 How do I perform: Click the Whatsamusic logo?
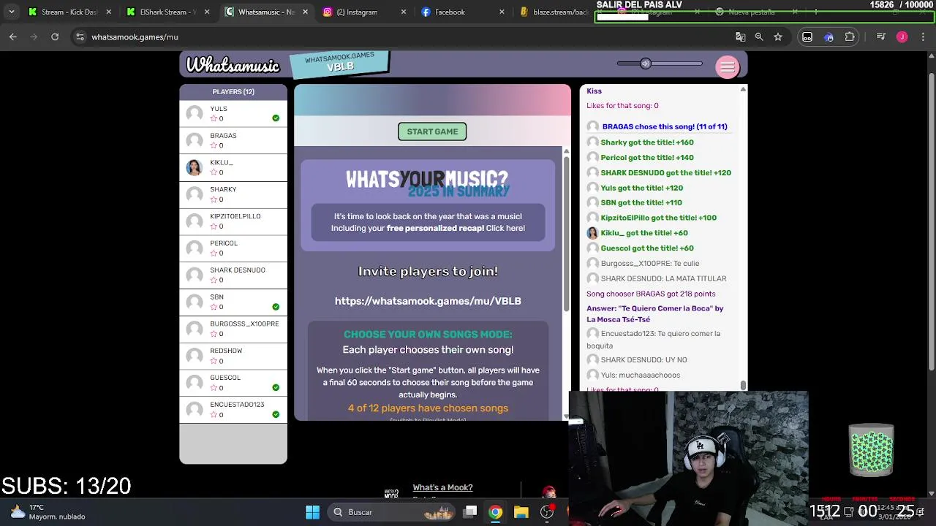point(233,65)
